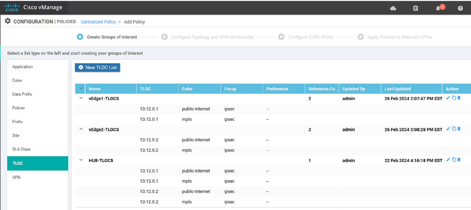Click the Add Policy breadcrumb
This screenshot has height=210, width=471.
(134, 22)
